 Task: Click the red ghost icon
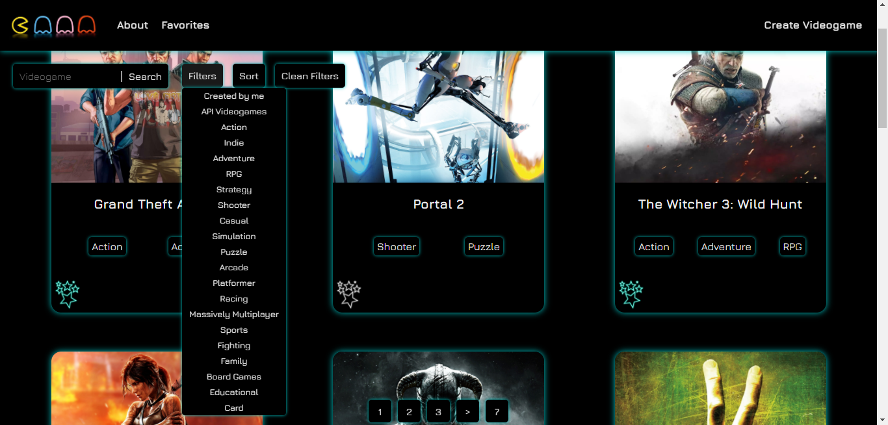point(86,25)
